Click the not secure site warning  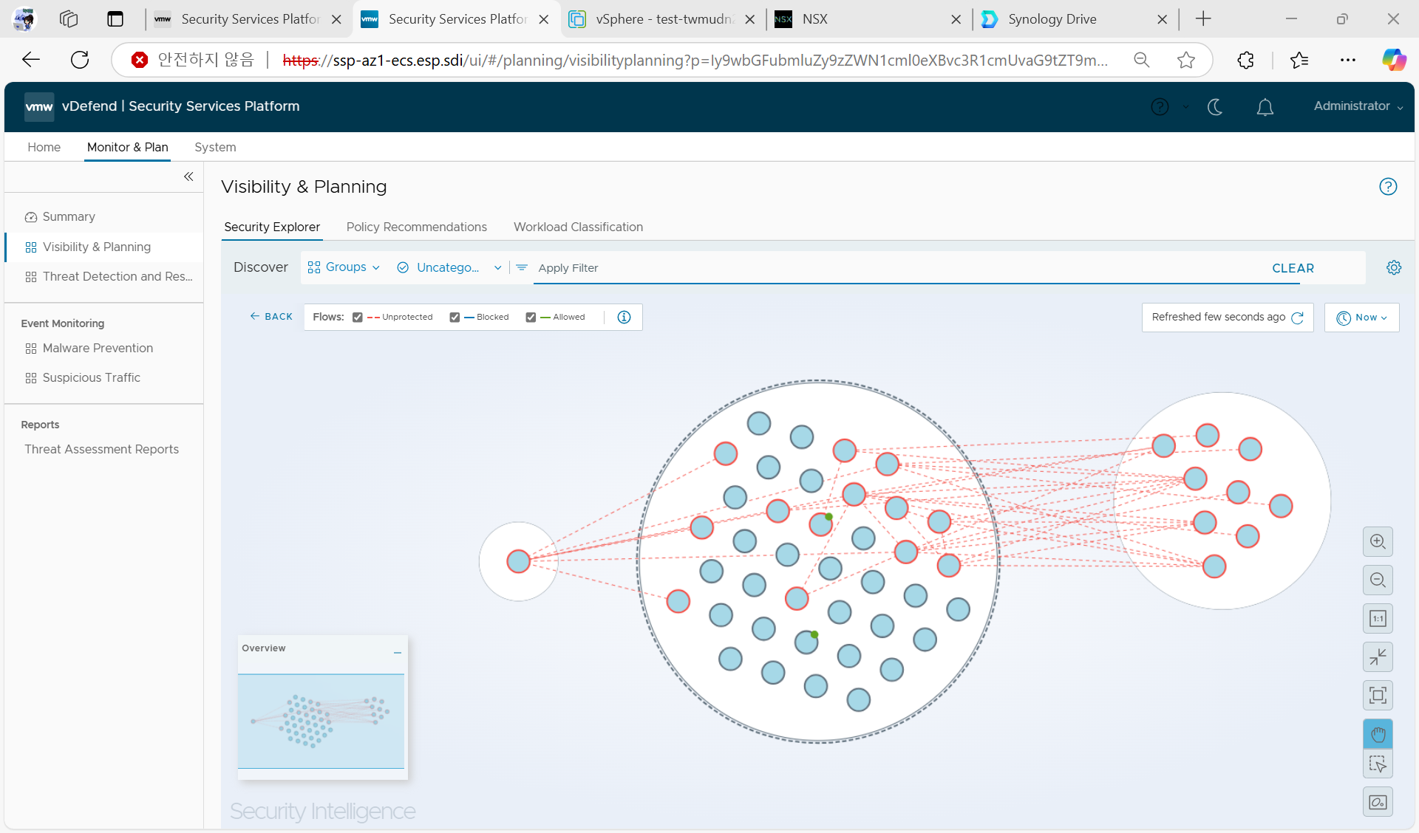tap(193, 60)
